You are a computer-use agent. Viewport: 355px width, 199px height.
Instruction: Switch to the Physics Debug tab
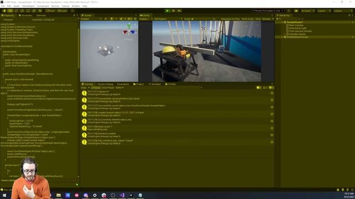(105, 84)
